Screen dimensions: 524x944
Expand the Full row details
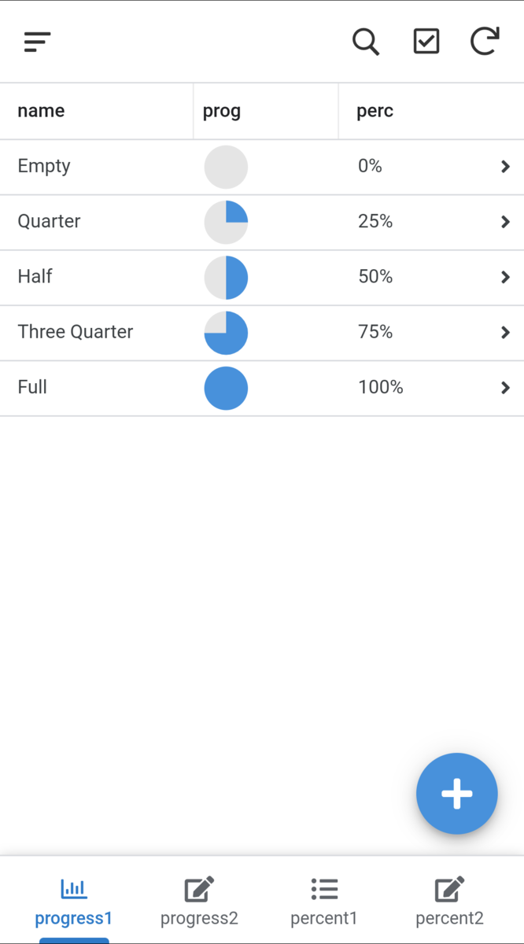pos(504,387)
